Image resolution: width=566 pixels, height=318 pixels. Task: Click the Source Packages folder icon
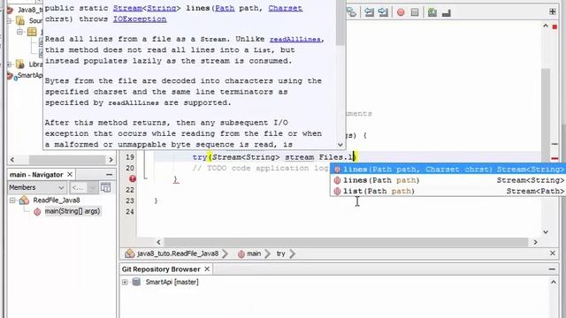pos(20,21)
